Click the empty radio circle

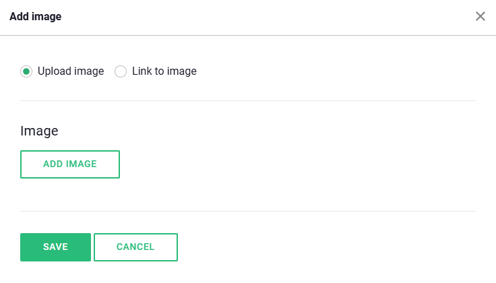(x=121, y=71)
